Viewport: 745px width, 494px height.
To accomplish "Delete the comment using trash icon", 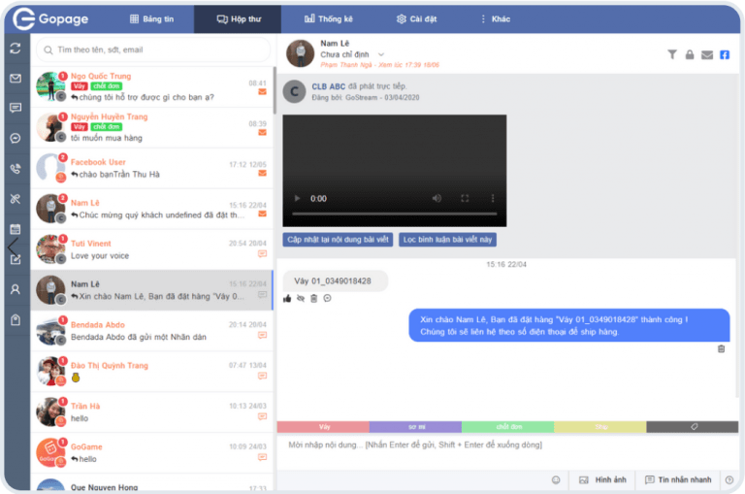I will tap(313, 299).
